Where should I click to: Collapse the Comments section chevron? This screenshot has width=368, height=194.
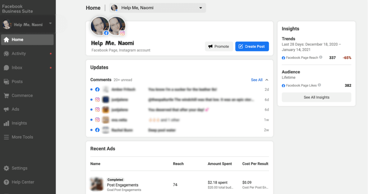coord(267,80)
